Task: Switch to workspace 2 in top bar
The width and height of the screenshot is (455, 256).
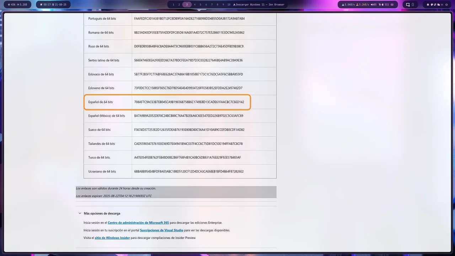Action: 180,5
